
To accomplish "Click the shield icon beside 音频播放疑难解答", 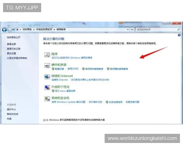I will point(108,69).
